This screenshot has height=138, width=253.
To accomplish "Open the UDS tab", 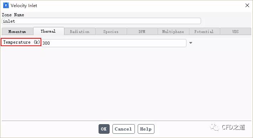I will (x=236, y=32).
